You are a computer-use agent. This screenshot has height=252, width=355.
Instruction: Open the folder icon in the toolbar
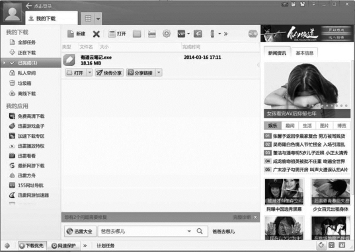[x=137, y=34]
